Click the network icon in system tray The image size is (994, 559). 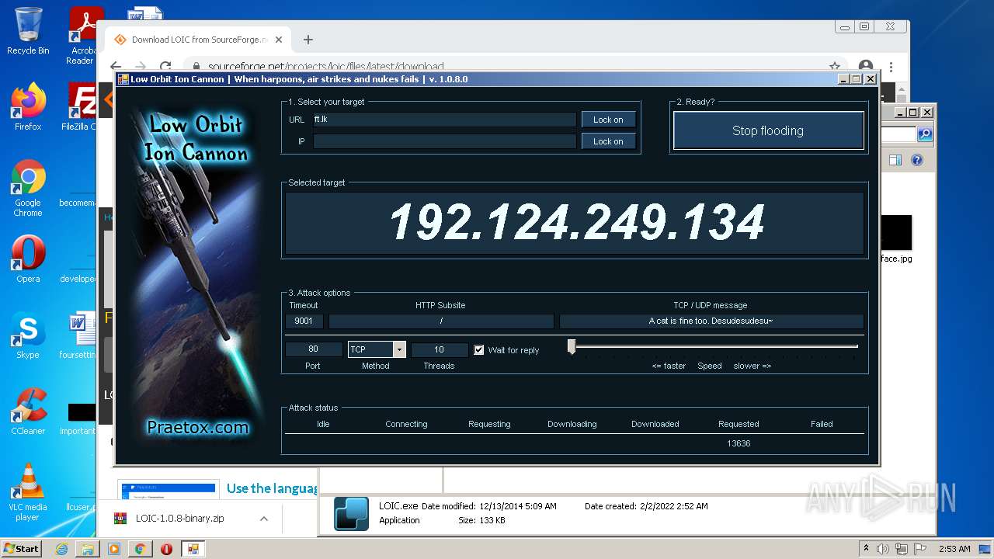pyautogui.click(x=902, y=549)
